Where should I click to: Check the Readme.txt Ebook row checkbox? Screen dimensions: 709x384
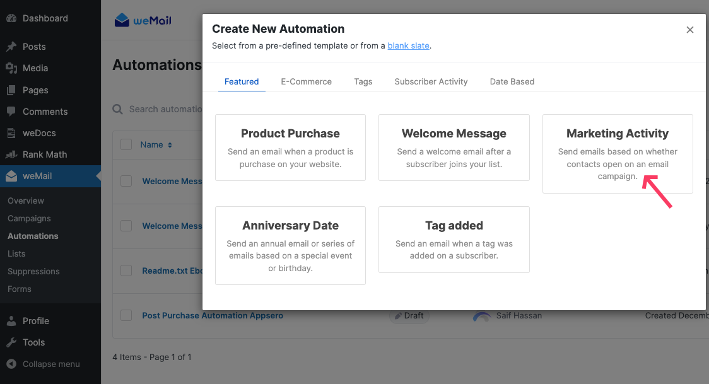tap(126, 271)
